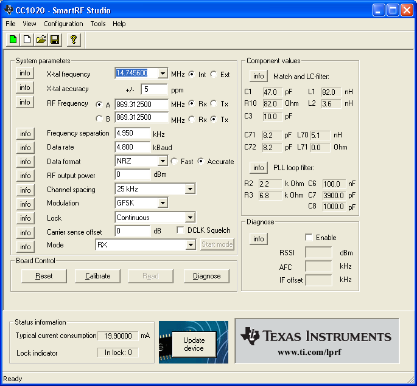The height and width of the screenshot is (386, 417).
Task: Set frequency A to Rx
Action: (x=192, y=103)
